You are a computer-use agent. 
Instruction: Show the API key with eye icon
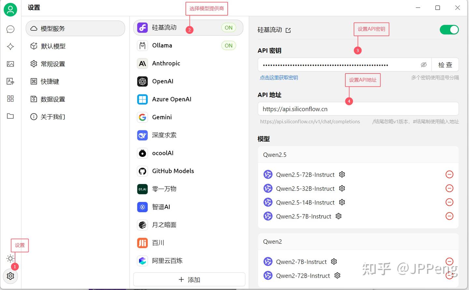pos(424,65)
